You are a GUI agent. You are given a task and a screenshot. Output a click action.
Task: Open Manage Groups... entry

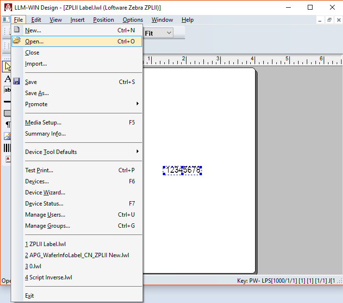pos(77,226)
